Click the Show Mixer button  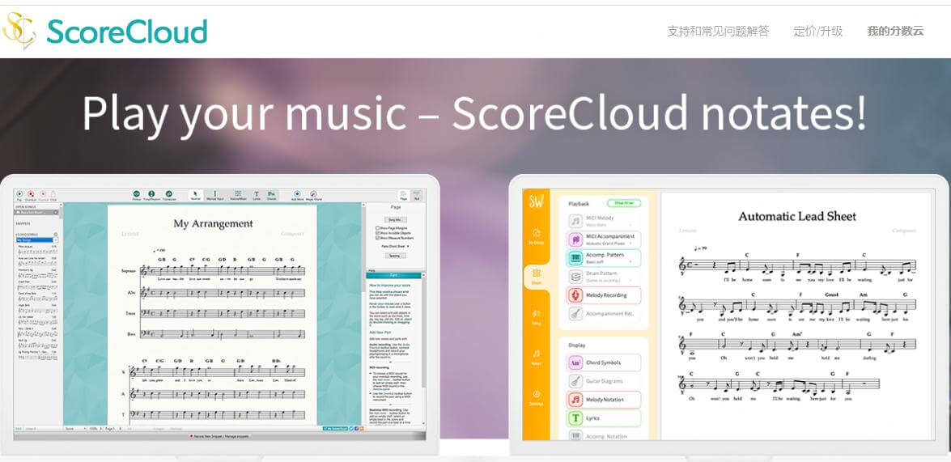624,203
